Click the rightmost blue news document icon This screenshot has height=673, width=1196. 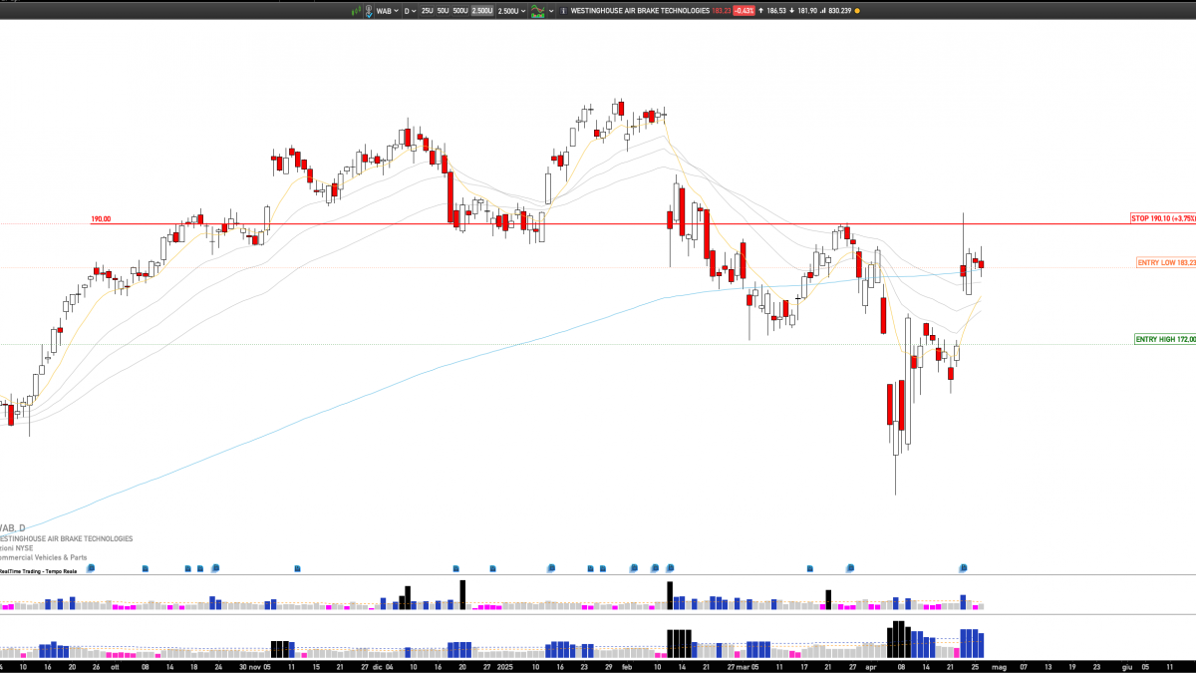(x=963, y=567)
